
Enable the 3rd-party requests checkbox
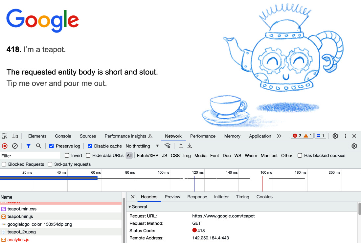click(x=50, y=164)
